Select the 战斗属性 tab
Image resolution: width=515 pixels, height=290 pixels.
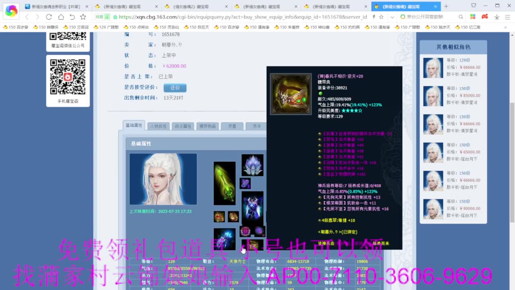[x=183, y=126]
